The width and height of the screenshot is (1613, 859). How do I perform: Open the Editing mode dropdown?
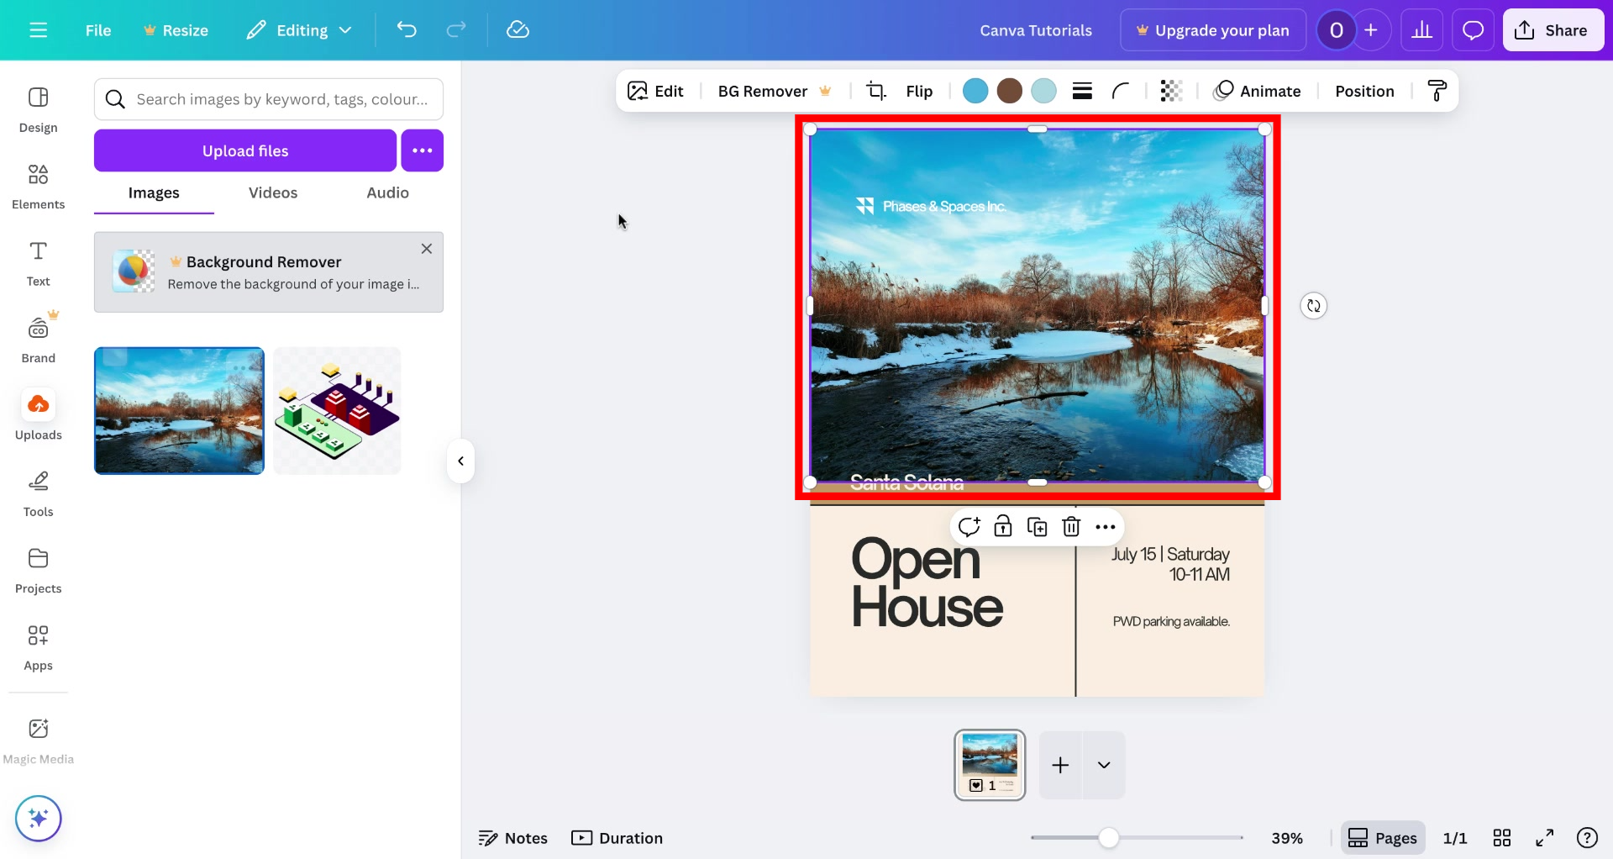299,29
